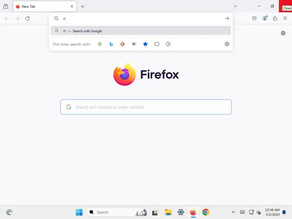
Task: Open the muted volume tray icon
Action: click(x=258, y=212)
